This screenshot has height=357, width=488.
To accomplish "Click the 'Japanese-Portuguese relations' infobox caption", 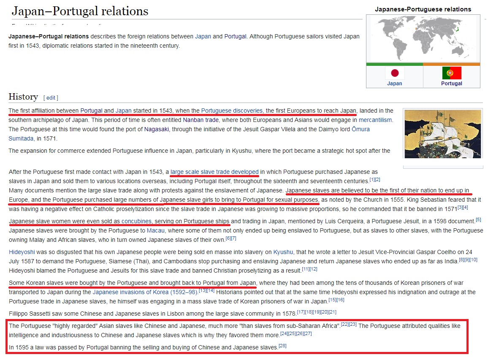I will [423, 9].
